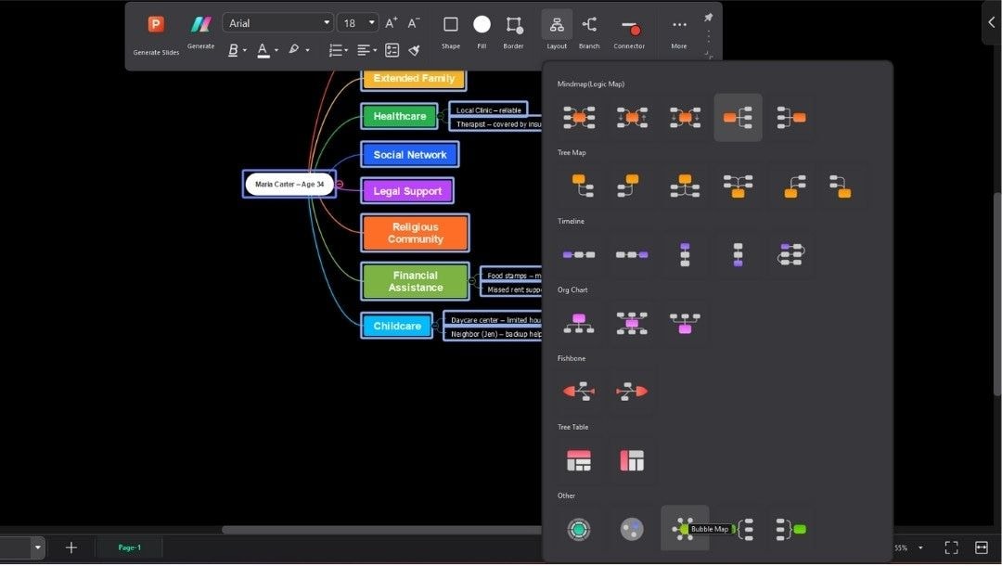This screenshot has height=566, width=1002.
Task: Expand the right side panel chevron
Action: tap(991, 22)
